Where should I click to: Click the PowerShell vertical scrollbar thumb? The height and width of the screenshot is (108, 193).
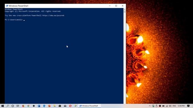pos(125,12)
